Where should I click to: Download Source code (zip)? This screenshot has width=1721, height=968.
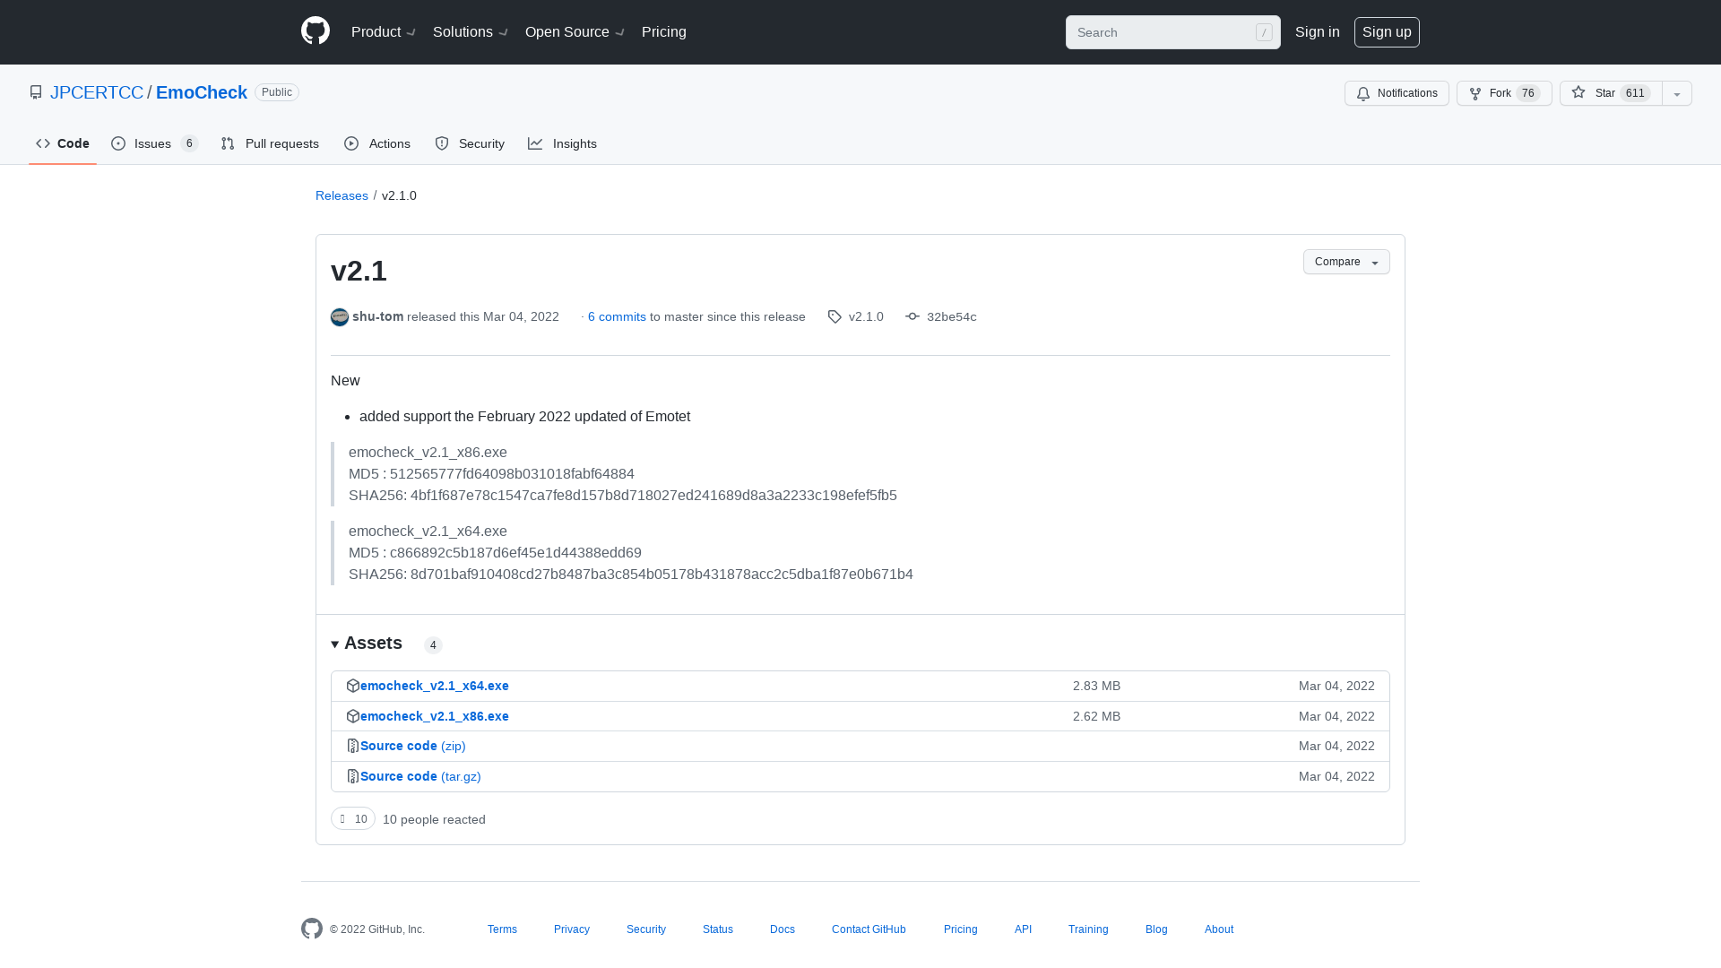tap(413, 746)
